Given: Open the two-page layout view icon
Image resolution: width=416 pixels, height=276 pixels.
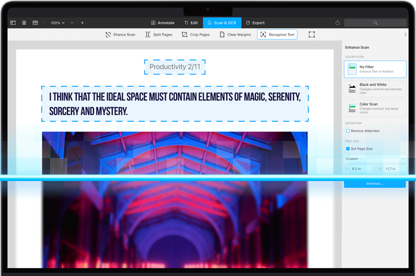Looking at the screenshot, I should (35, 23).
